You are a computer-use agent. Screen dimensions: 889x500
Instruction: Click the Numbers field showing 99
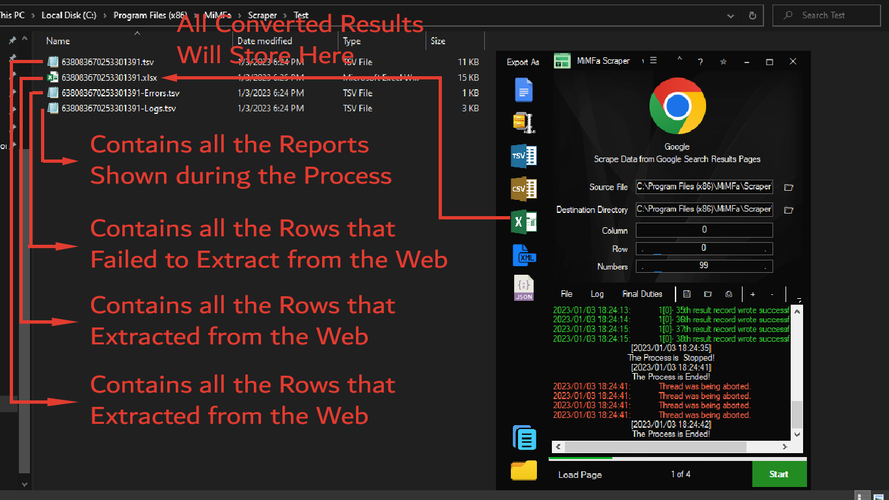704,266
